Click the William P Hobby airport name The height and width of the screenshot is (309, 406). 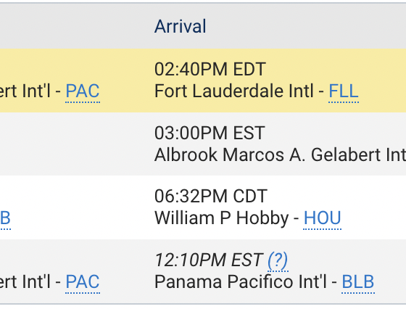point(221,218)
